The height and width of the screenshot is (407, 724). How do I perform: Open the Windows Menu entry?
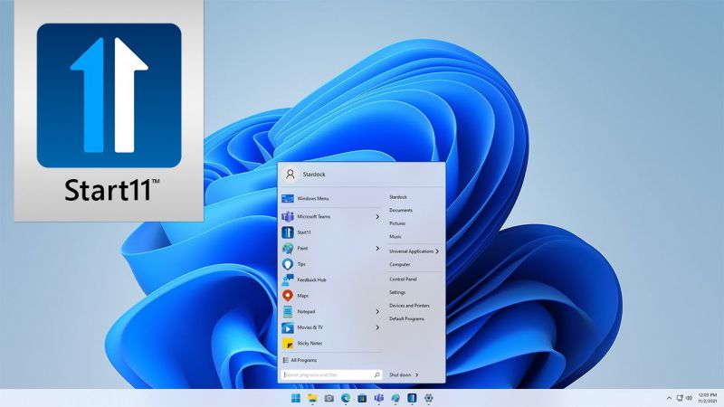coord(312,198)
